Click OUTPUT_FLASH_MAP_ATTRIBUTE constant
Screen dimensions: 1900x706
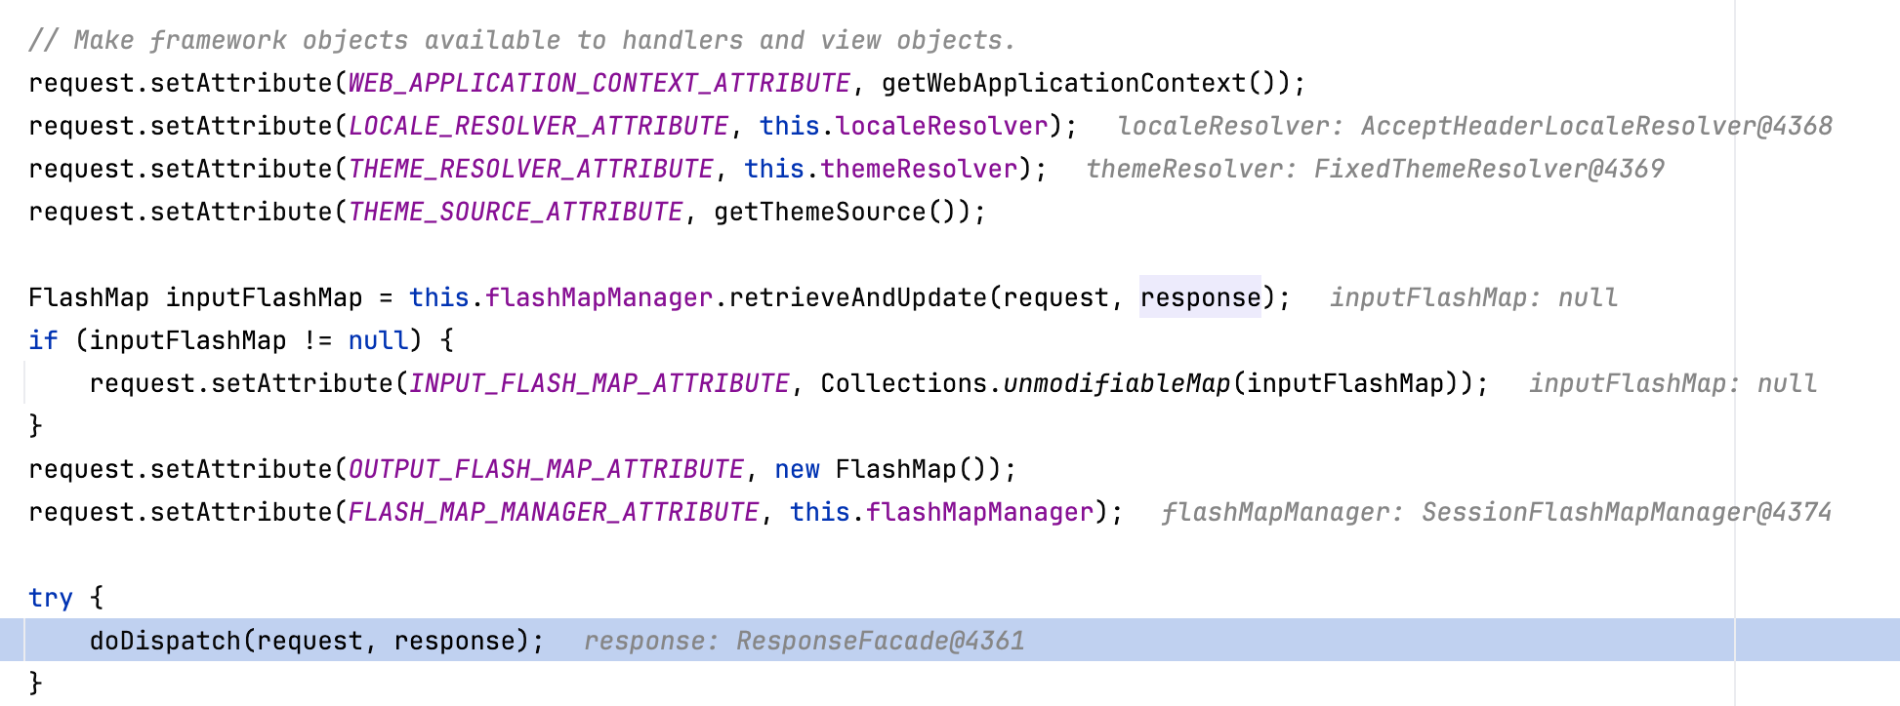pyautogui.click(x=546, y=469)
